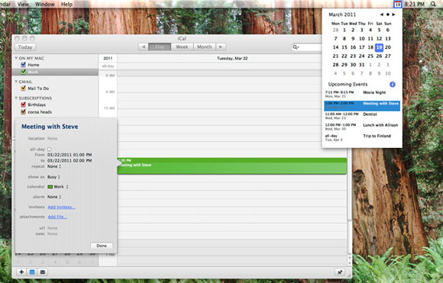Uncheck the Home calendar
This screenshot has width=443, height=283.
pos(24,65)
